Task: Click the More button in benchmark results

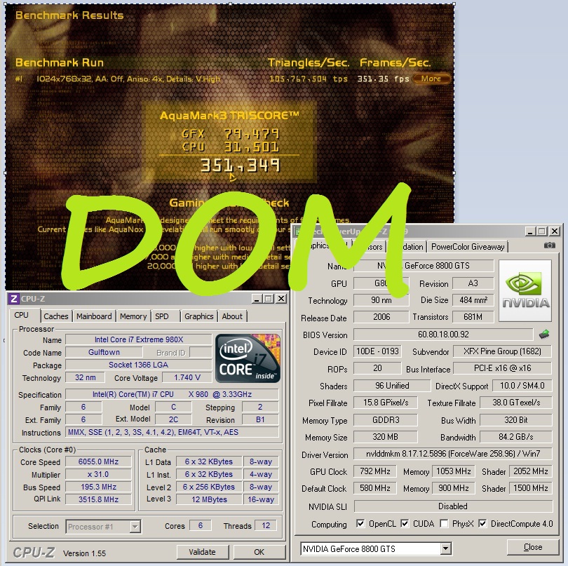Action: [431, 79]
